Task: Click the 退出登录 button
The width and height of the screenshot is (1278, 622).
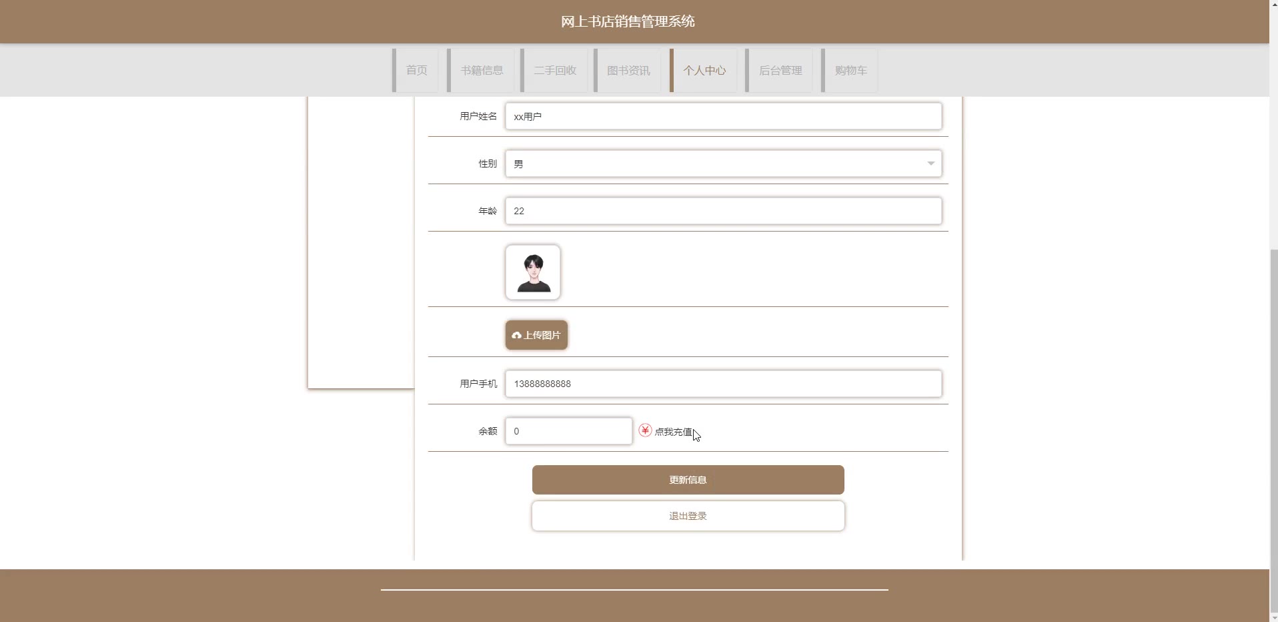Action: coord(688,516)
